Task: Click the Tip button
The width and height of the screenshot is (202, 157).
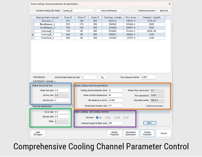Action: [x=102, y=77]
